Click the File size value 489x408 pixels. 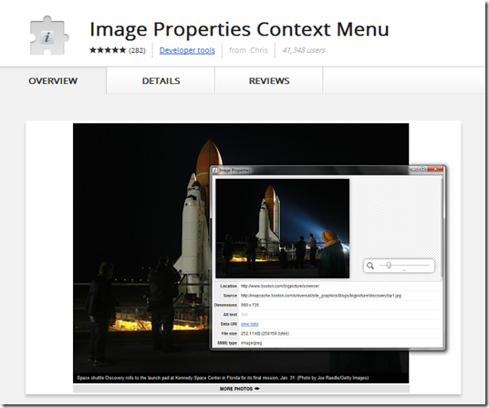point(265,333)
